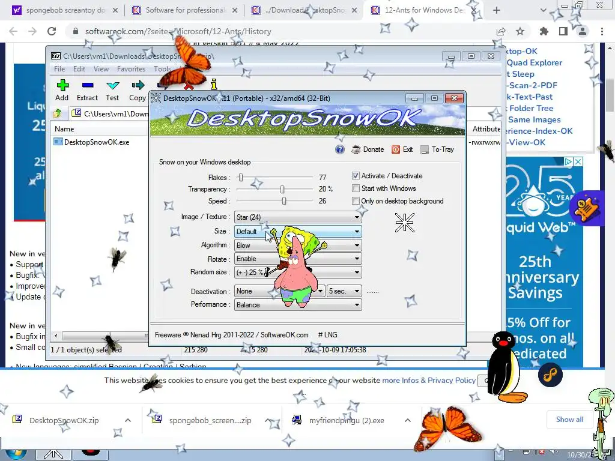The height and width of the screenshot is (461, 615).
Task: Click the # LNG language link
Action: coord(327,335)
